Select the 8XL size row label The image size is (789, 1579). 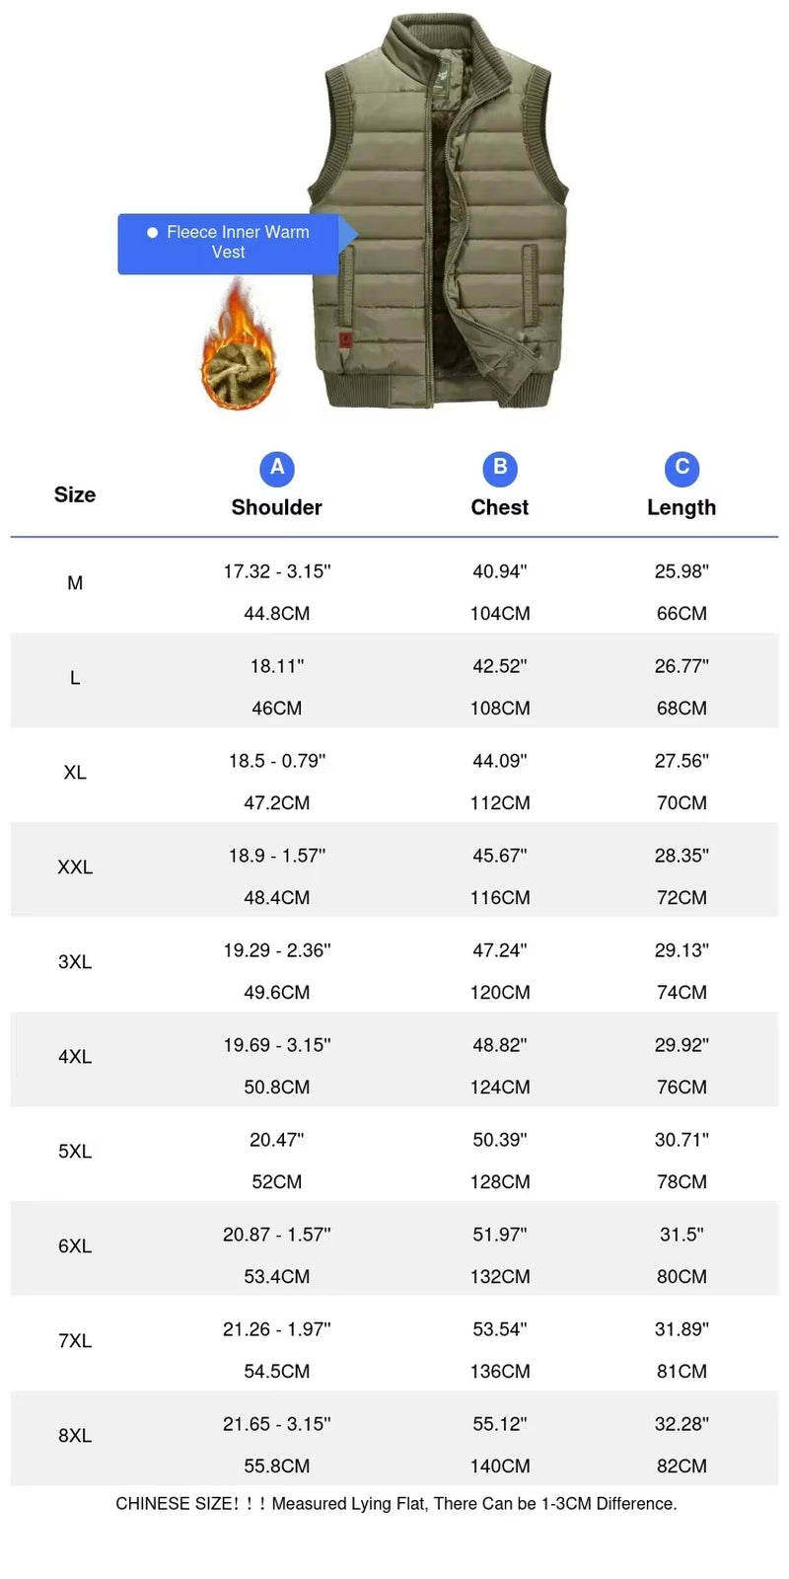(75, 1436)
